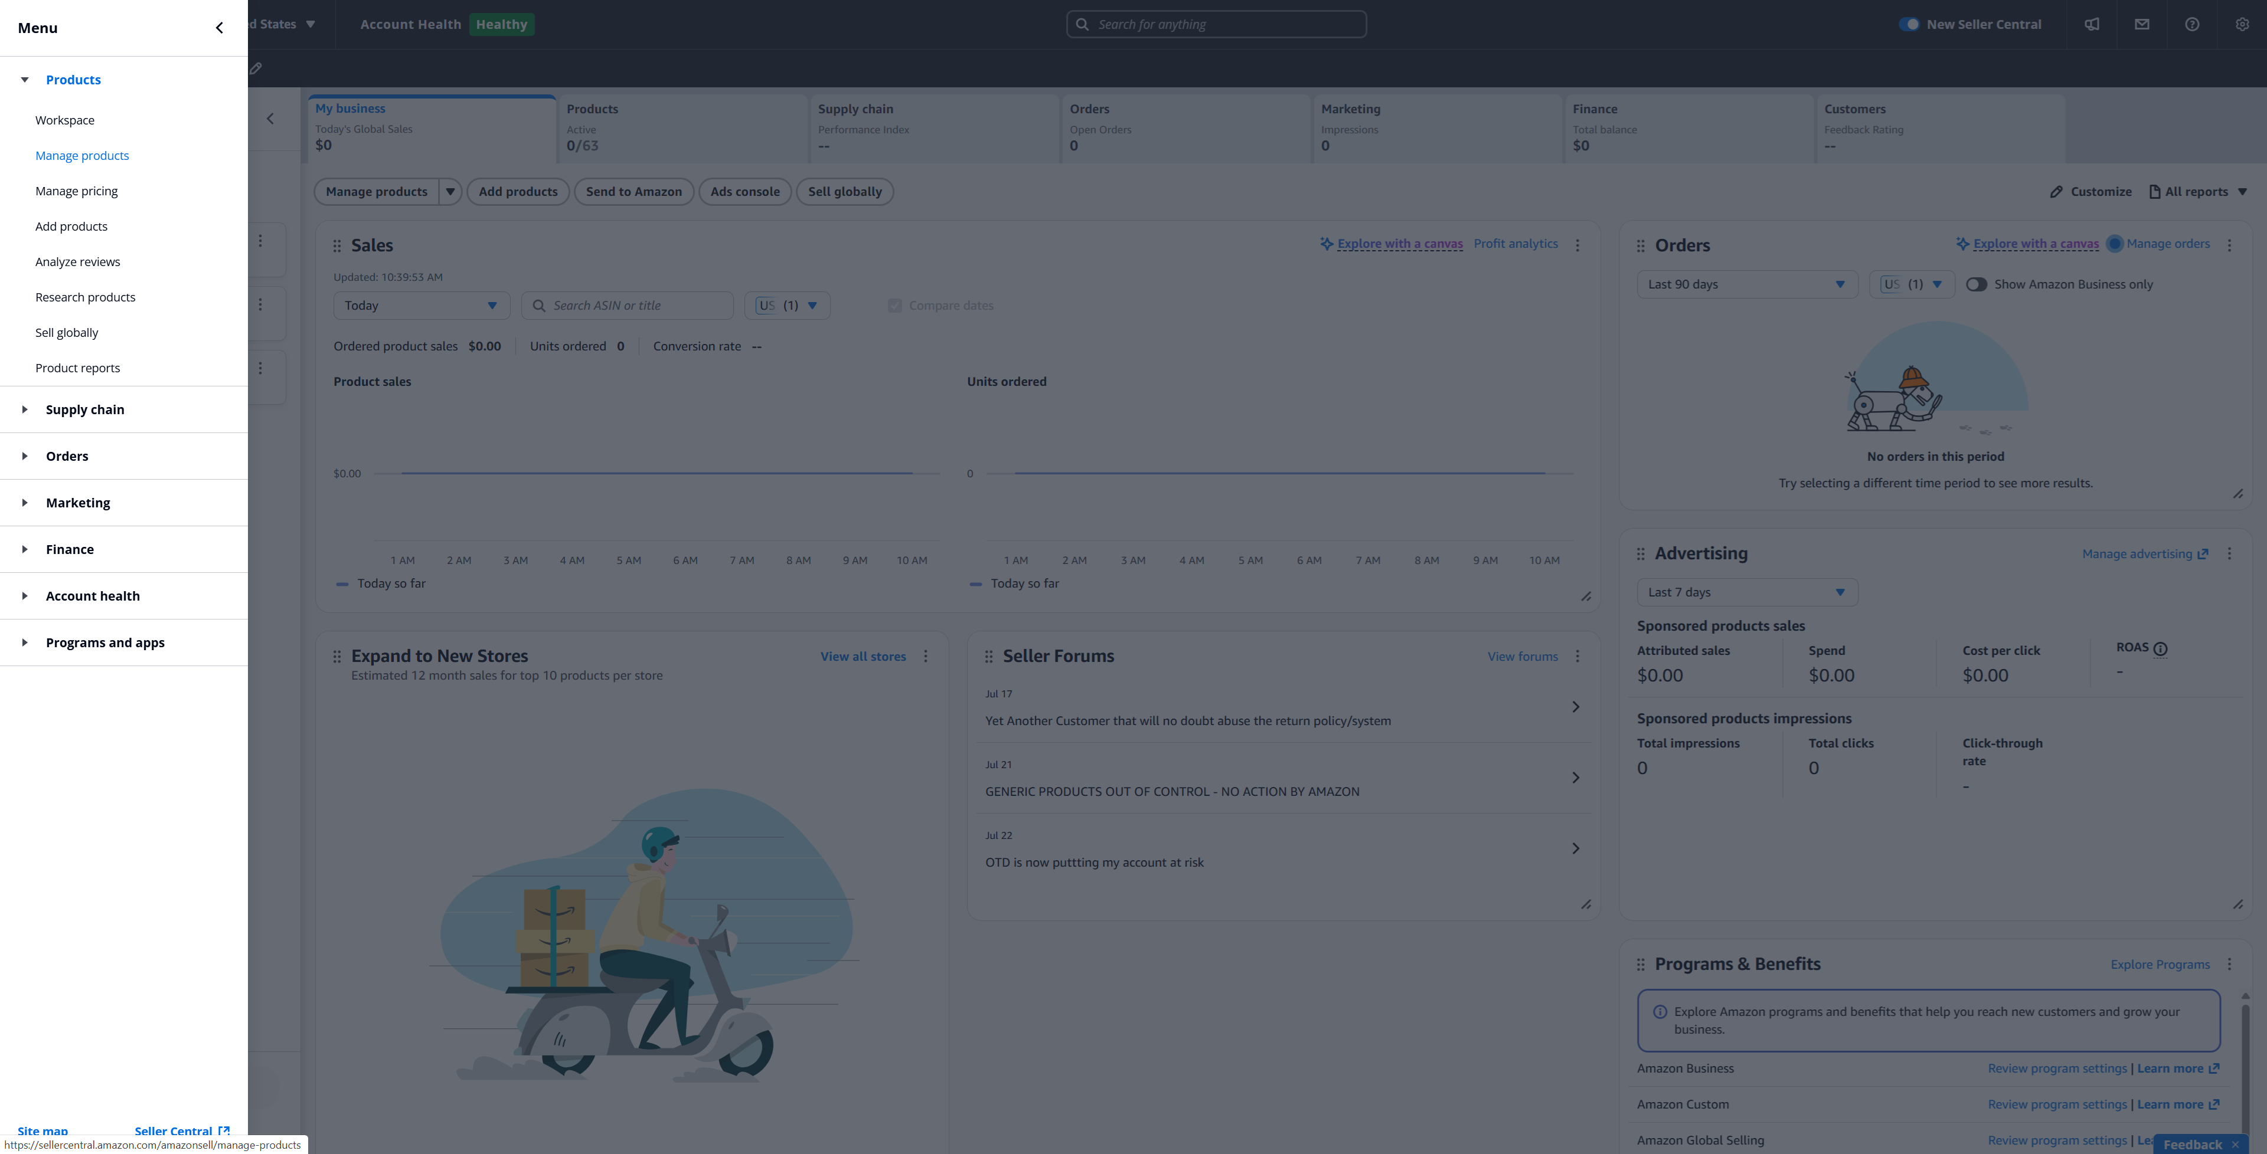This screenshot has height=1154, width=2267.
Task: Select Workspace in the Products menu
Action: 65,120
